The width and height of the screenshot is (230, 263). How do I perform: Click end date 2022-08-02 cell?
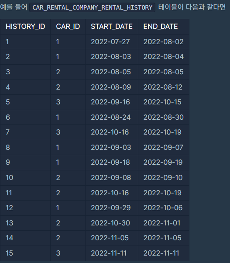click(164, 42)
